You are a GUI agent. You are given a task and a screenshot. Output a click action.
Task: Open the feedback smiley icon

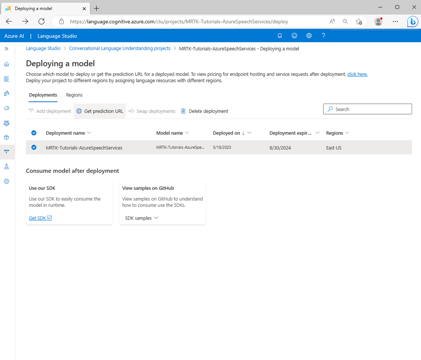294,36
